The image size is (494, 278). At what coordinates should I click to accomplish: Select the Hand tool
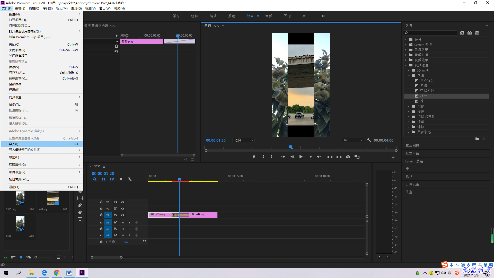click(x=80, y=212)
